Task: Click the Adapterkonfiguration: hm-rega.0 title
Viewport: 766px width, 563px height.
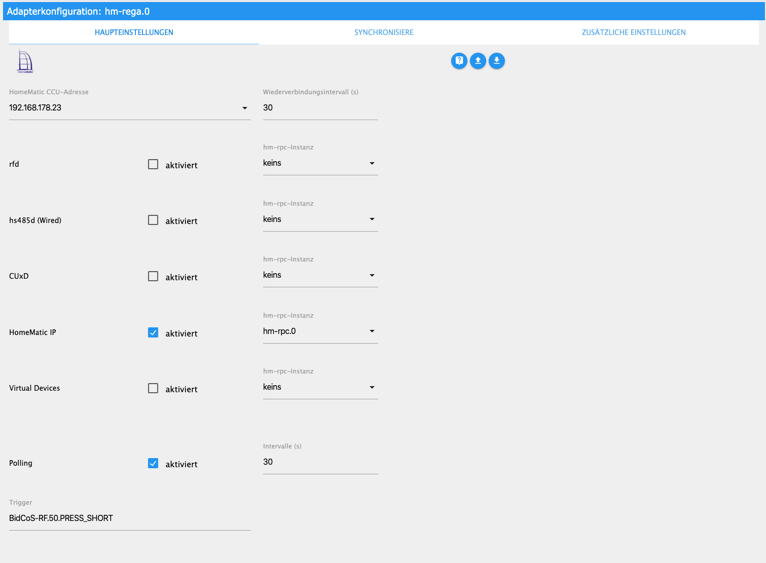Action: [78, 11]
